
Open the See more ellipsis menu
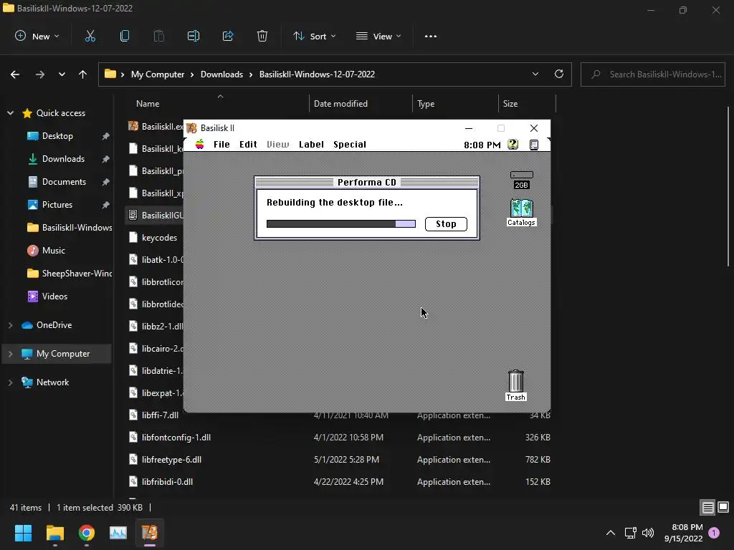tap(431, 36)
